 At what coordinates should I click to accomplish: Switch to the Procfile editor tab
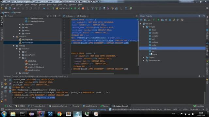pyautogui.click(x=83, y=16)
